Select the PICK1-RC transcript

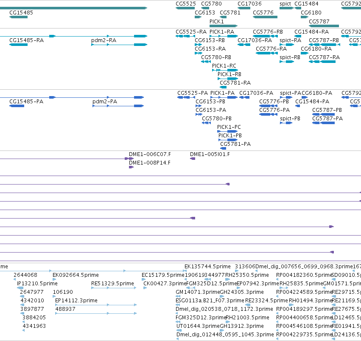click(225, 70)
